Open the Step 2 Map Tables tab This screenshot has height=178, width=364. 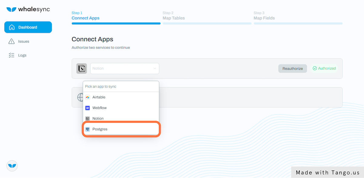[x=174, y=16]
